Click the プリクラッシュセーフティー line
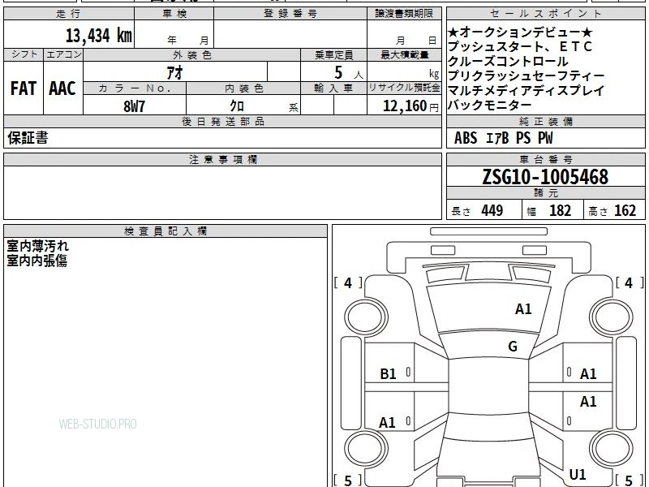 (x=527, y=75)
